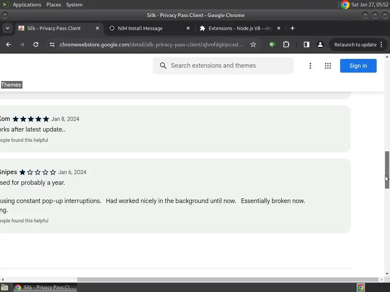Screen dimensions: 390x292
Task: Bookmark this page with the star icon
Action: [x=253, y=44]
